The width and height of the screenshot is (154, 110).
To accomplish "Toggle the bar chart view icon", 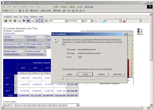I will coord(28,21).
